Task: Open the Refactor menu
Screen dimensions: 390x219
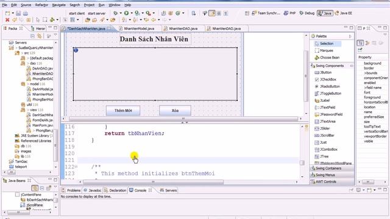Action: [41, 5]
